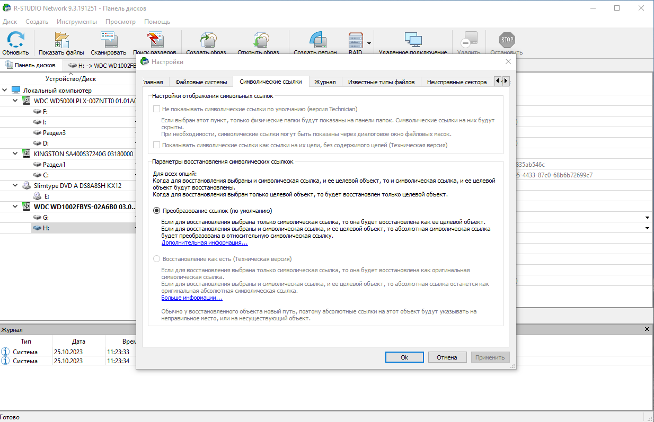Switch to Неисправные сектора tab

coord(457,82)
